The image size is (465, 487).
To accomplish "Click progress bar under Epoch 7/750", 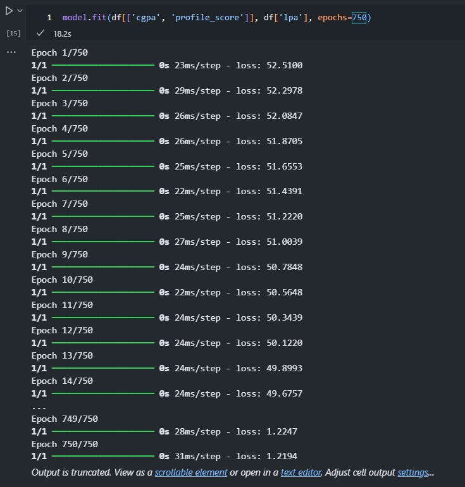I will [x=103, y=216].
